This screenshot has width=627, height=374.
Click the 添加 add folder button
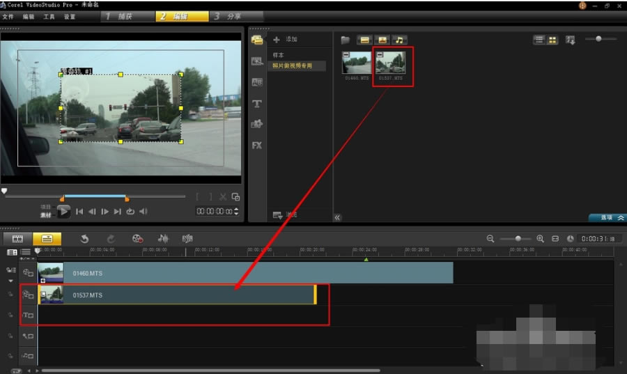tap(286, 40)
